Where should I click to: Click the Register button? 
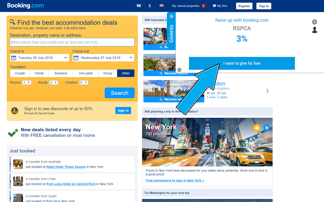(244, 6)
